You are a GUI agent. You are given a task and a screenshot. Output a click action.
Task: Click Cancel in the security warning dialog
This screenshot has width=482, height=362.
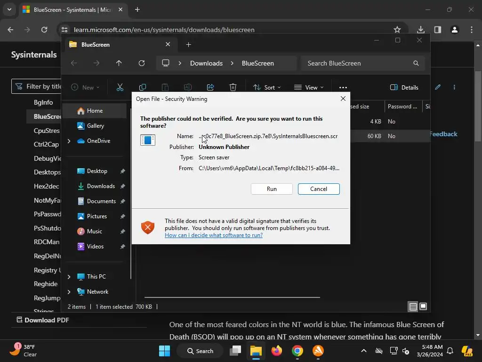[x=319, y=189]
